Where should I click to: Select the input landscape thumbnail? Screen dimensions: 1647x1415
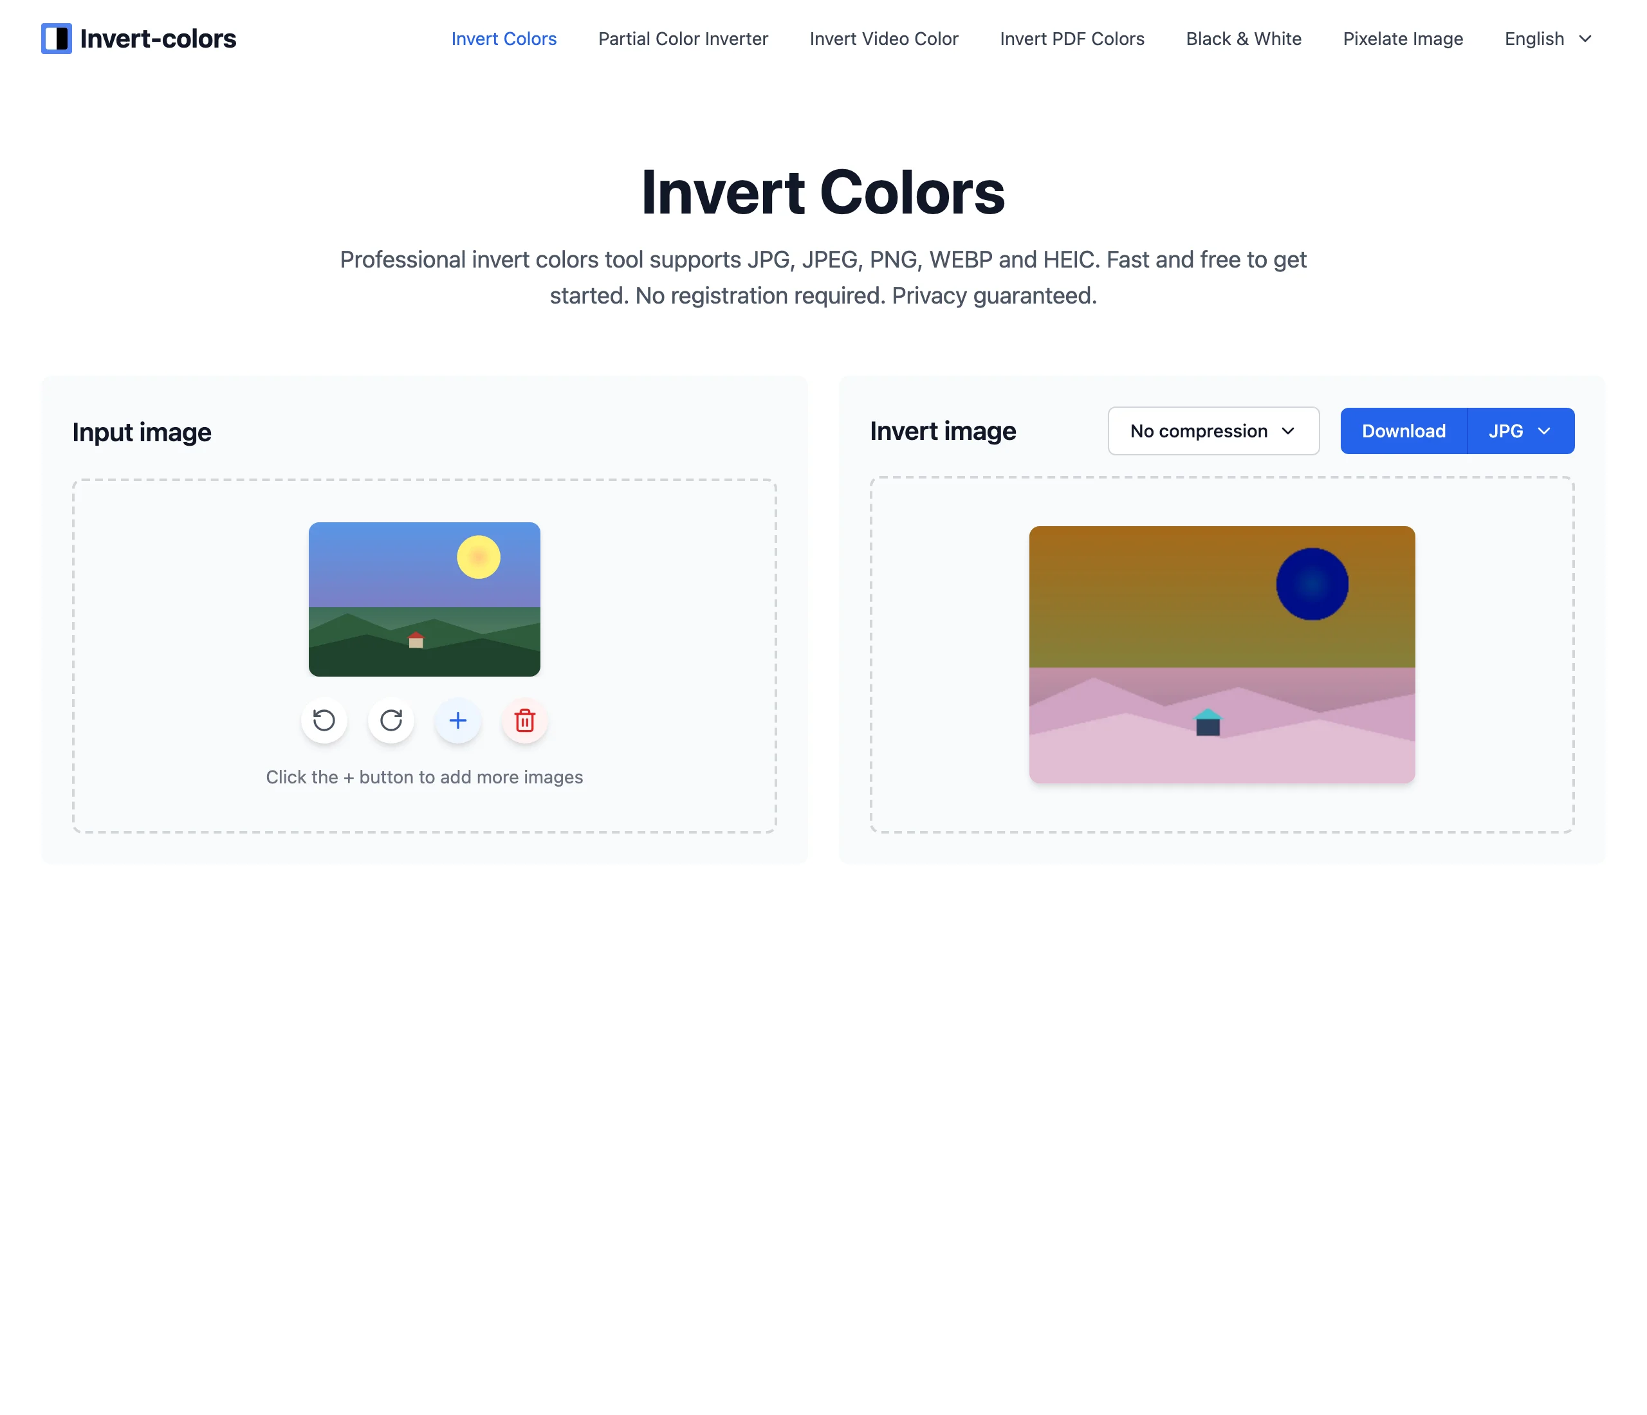tap(425, 599)
